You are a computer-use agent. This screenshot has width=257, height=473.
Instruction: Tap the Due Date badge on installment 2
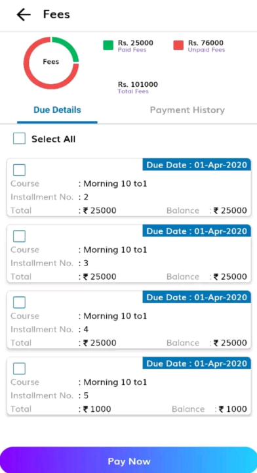(x=197, y=165)
